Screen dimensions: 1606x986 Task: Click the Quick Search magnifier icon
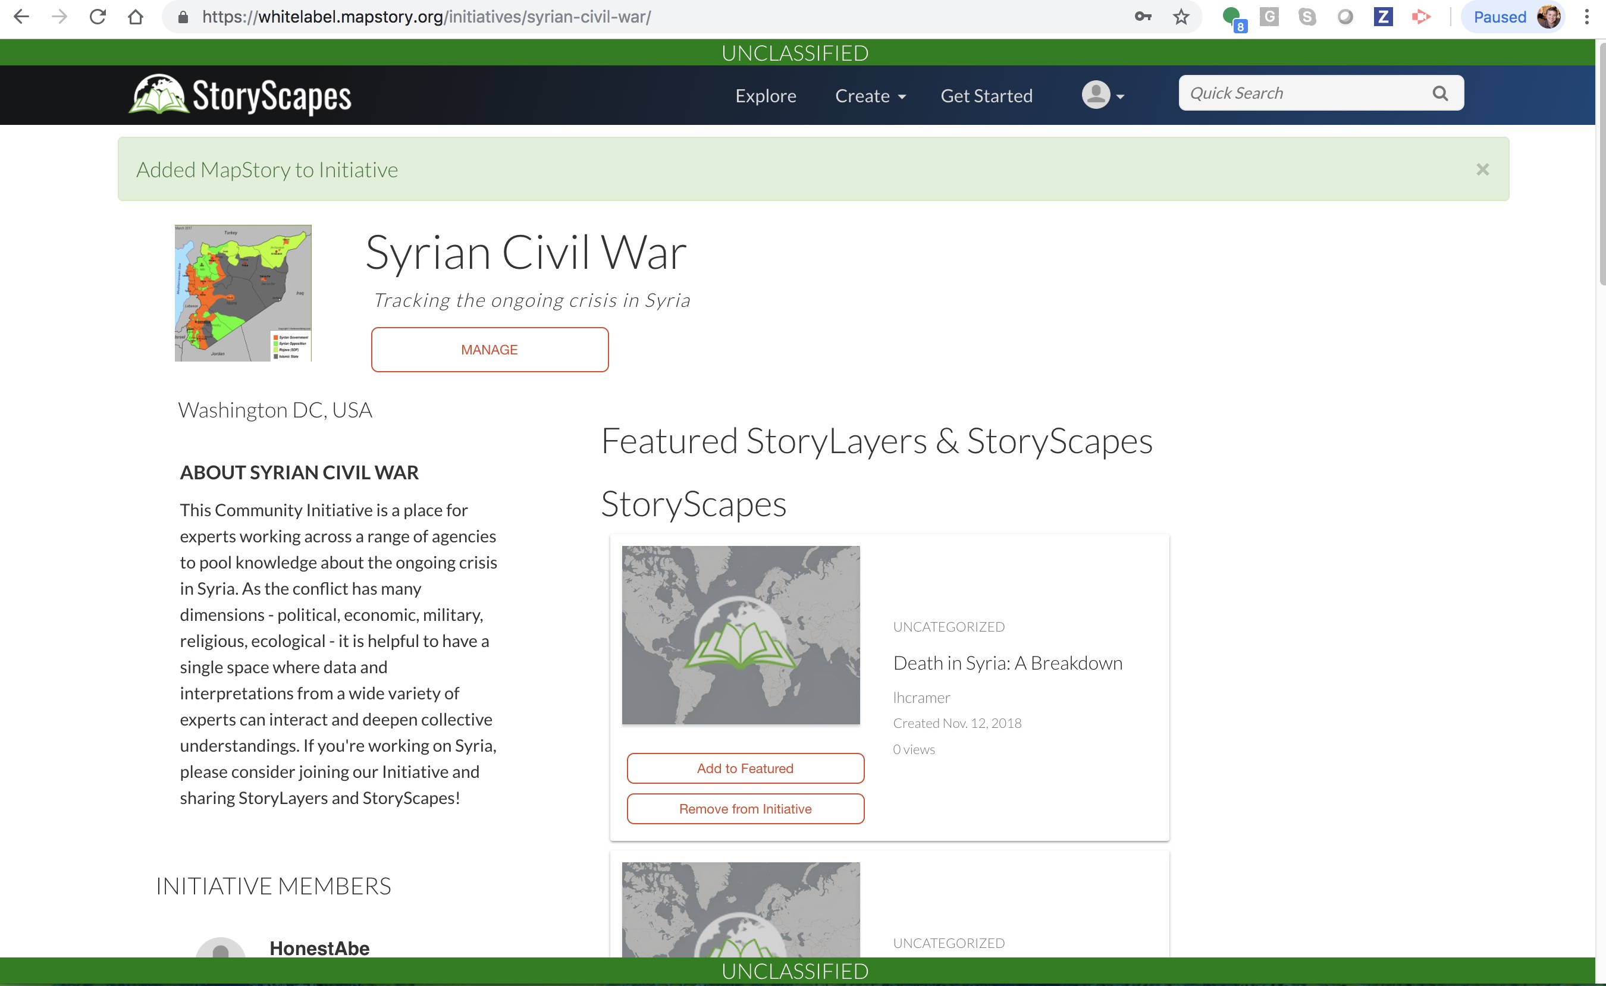[x=1441, y=93]
